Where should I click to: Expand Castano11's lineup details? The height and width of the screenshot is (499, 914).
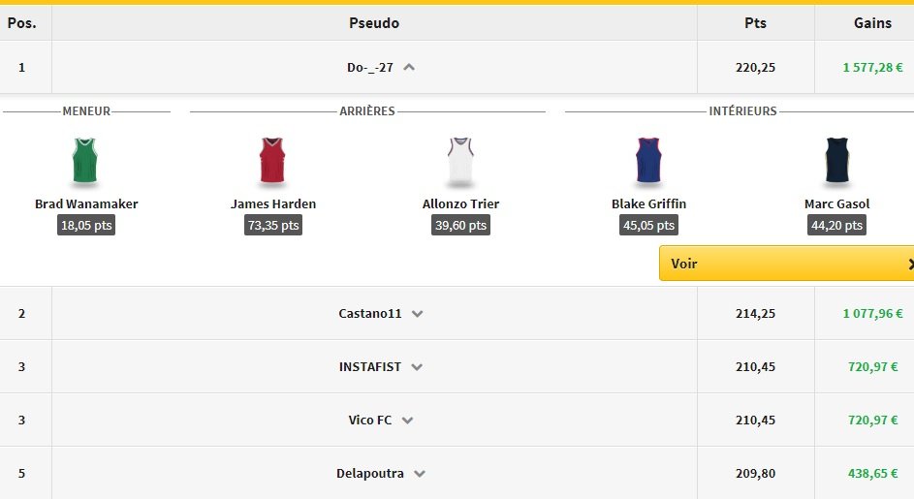click(418, 314)
